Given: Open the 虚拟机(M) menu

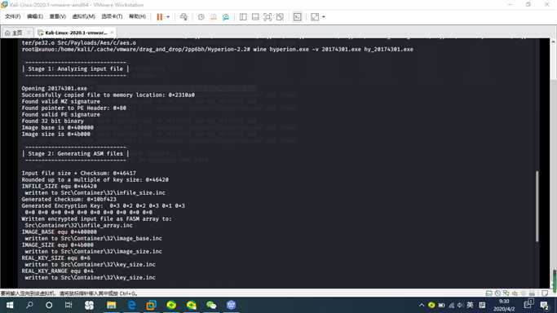Looking at the screenshot, I should [x=83, y=16].
